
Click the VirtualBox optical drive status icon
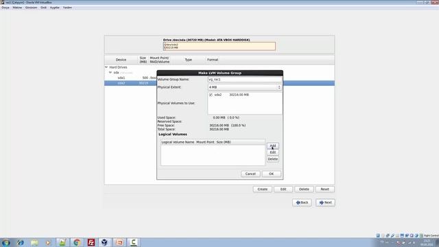point(383,235)
